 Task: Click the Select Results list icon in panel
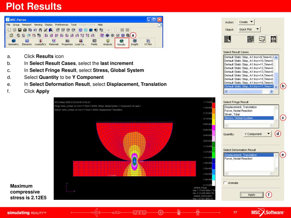pyautogui.click(x=228, y=39)
